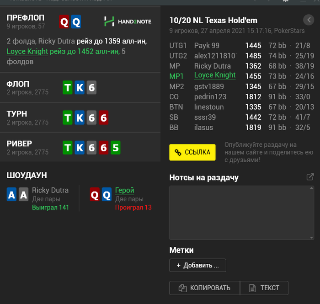Select player ilasus in BB row
The height and width of the screenshot is (304, 320).
tap(203, 127)
